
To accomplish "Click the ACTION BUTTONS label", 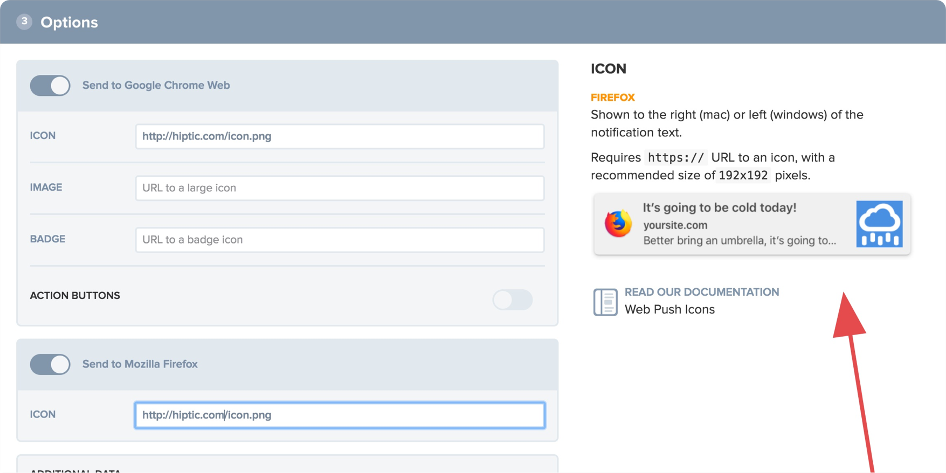I will click(x=75, y=296).
